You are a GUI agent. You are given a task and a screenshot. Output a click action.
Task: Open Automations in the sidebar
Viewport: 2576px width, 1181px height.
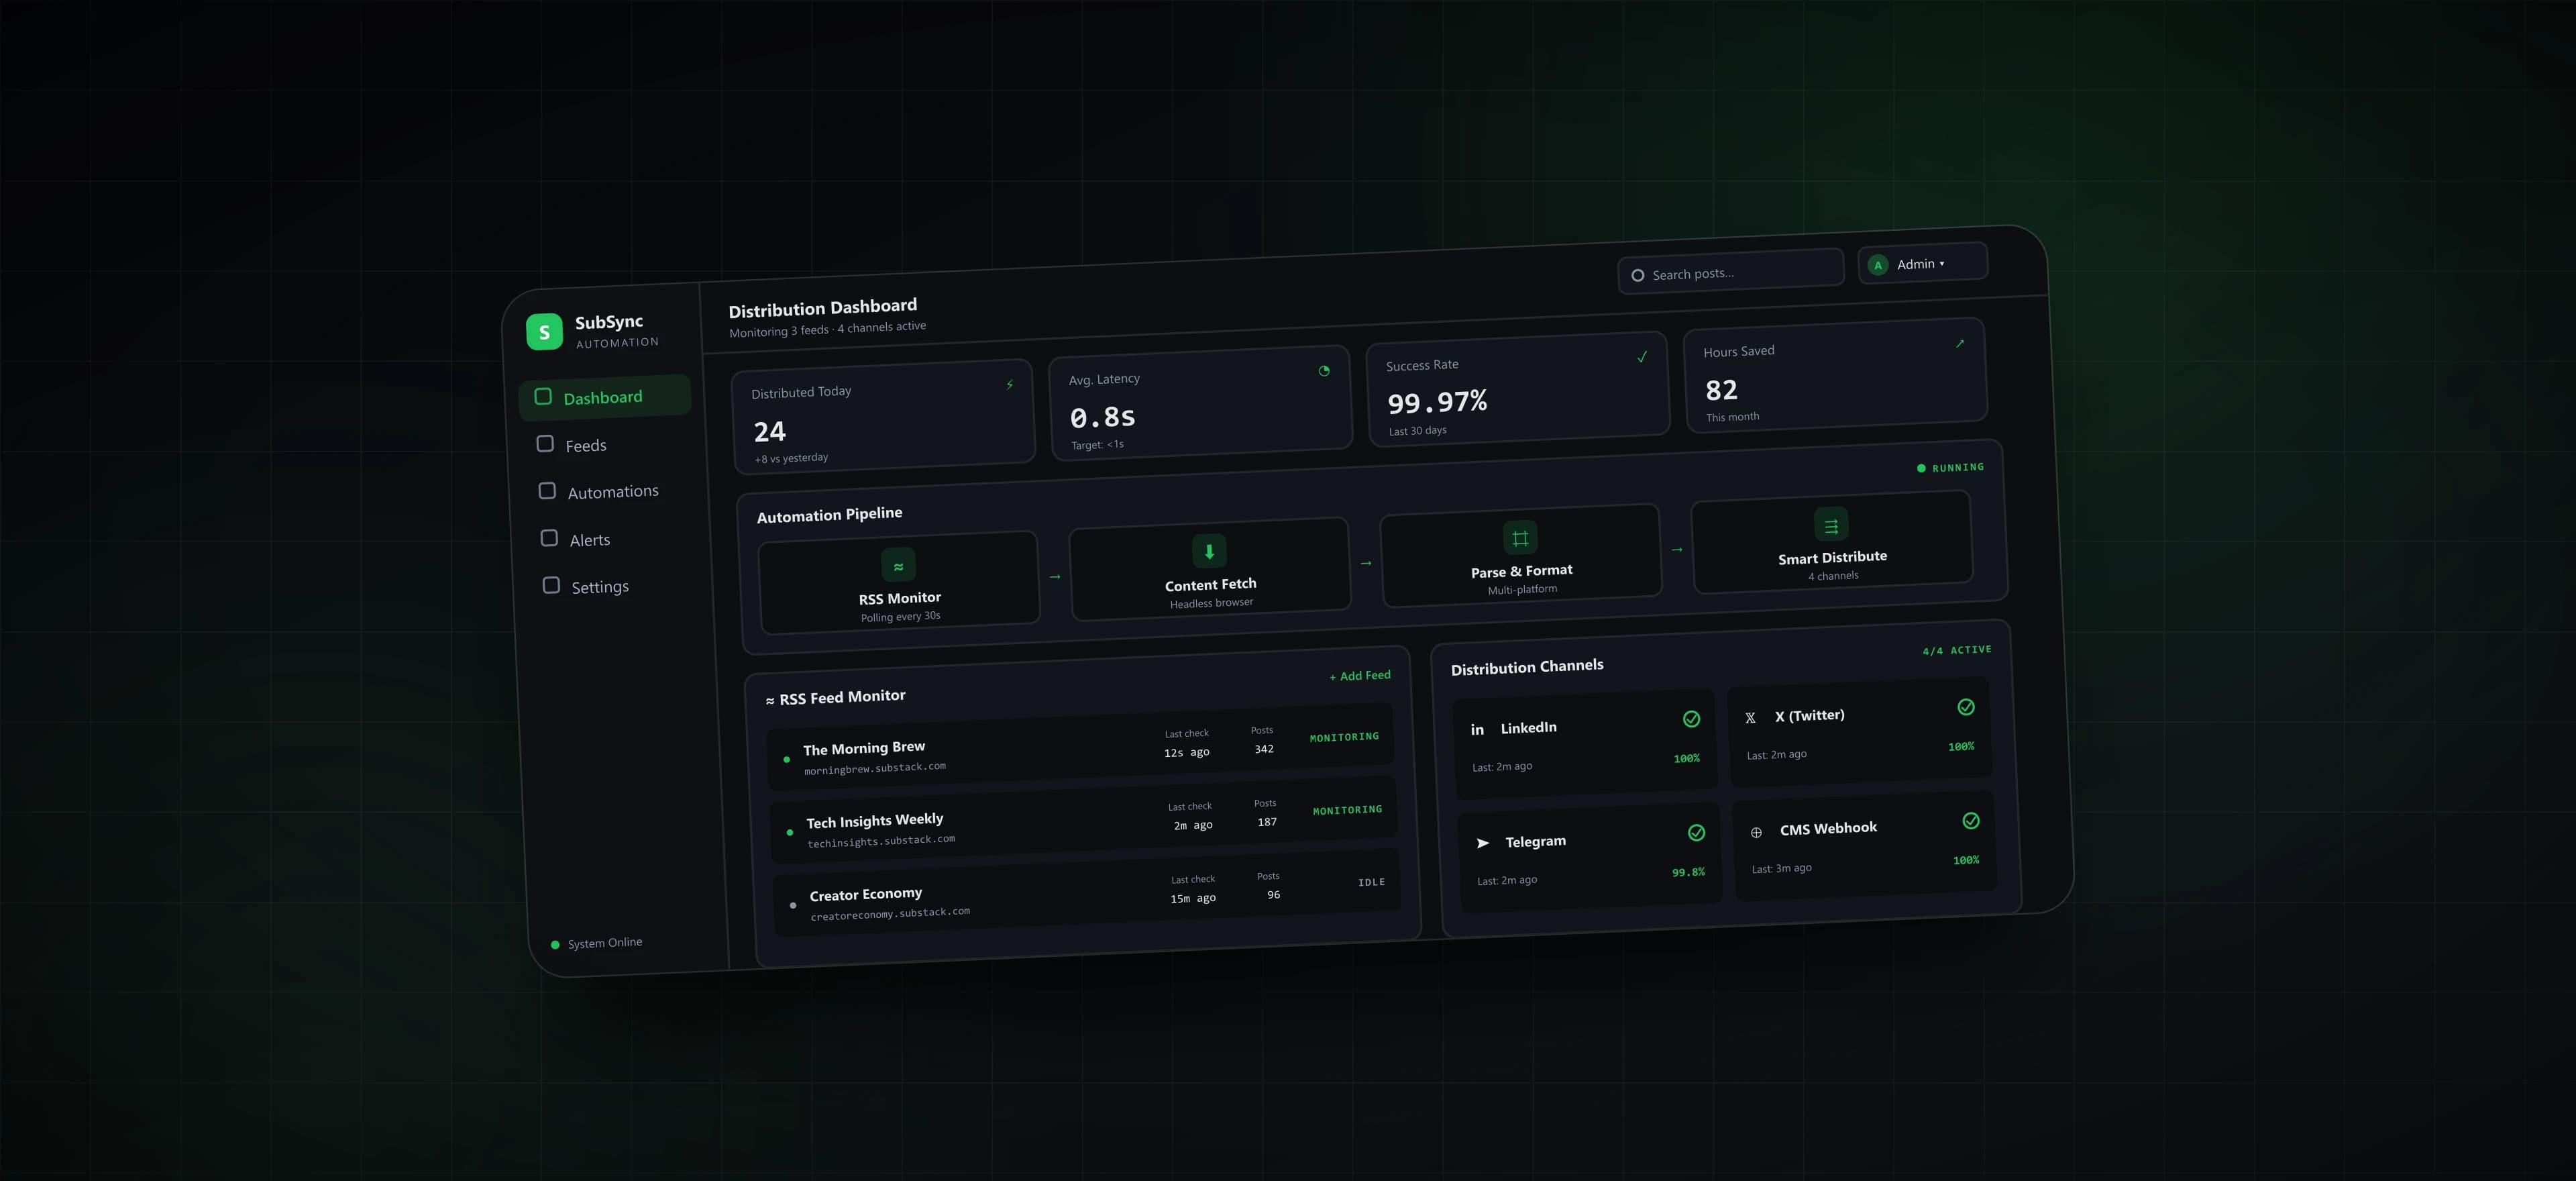coord(609,491)
